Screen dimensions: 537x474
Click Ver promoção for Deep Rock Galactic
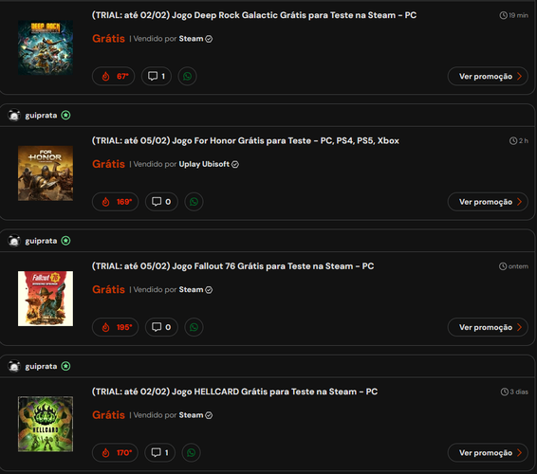click(x=488, y=76)
